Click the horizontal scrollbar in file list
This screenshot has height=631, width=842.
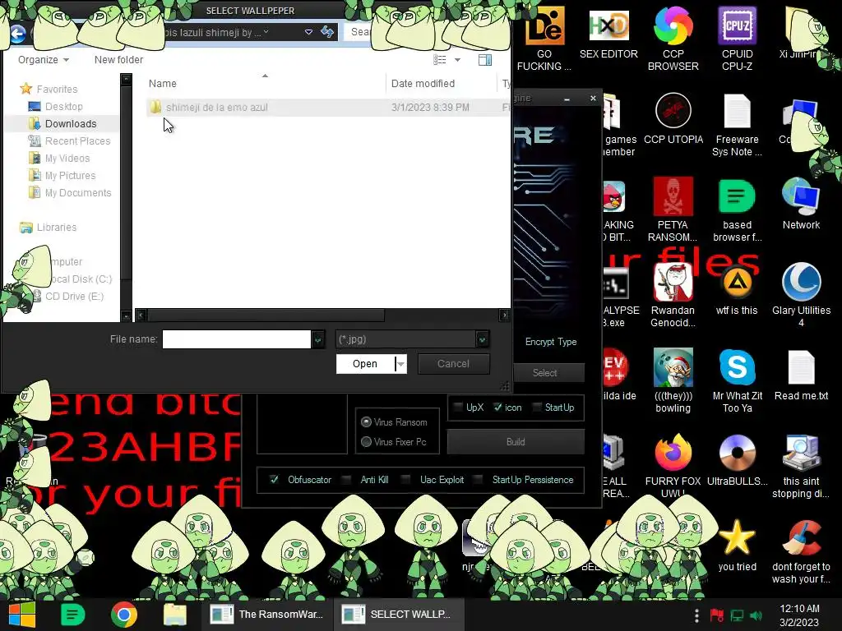(266, 315)
